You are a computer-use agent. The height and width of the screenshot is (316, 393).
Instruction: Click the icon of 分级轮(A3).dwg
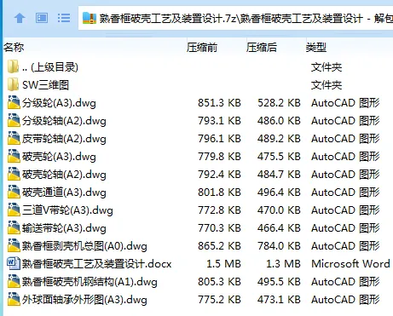click(x=14, y=102)
